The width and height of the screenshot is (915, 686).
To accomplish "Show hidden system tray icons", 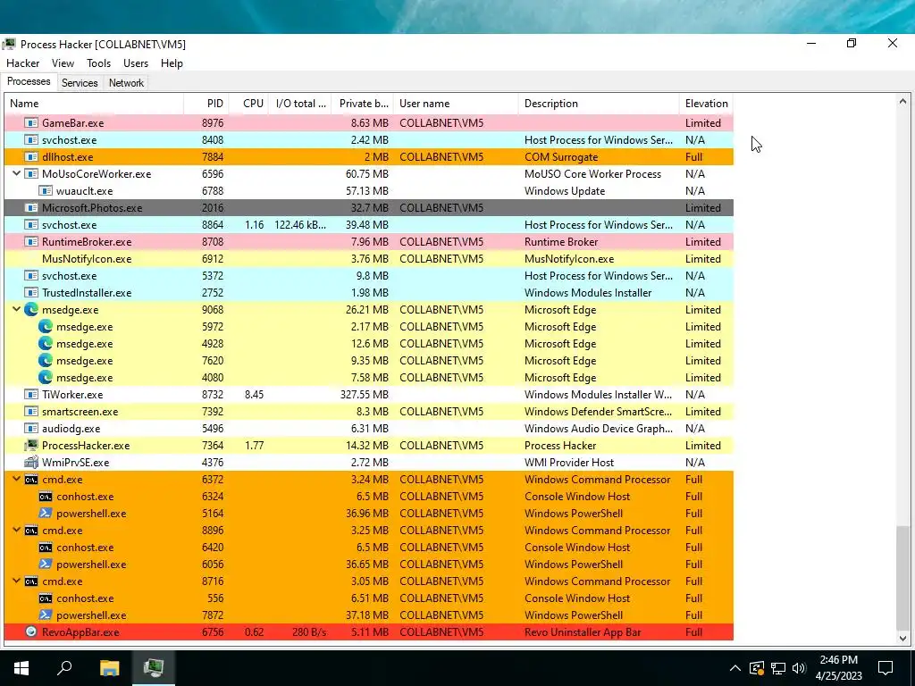I will (735, 668).
